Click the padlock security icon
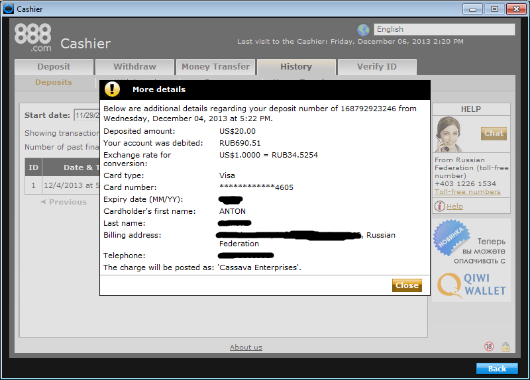The image size is (530, 380). click(x=505, y=346)
